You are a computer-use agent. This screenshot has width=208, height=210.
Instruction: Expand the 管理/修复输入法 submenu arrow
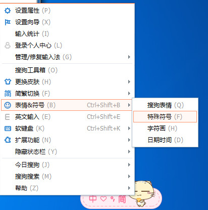129,57
